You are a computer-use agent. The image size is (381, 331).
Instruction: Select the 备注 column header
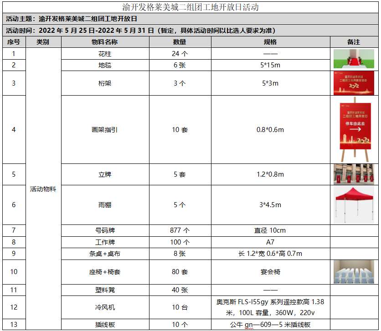[353, 42]
